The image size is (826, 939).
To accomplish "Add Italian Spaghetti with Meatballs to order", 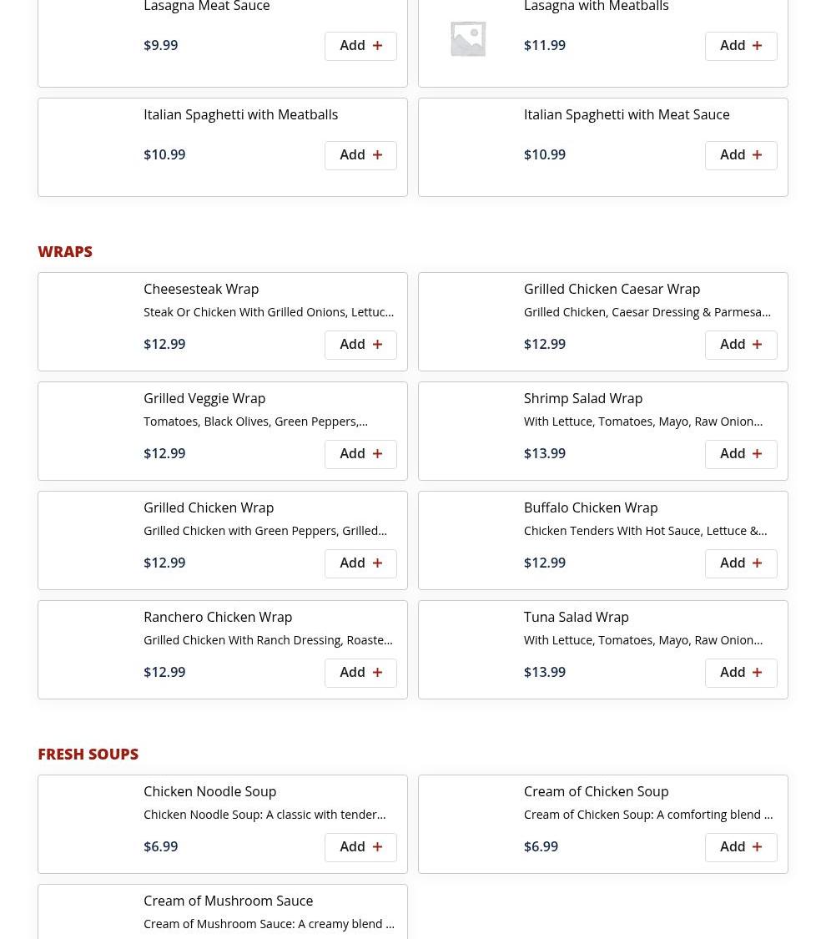I will 360,155.
